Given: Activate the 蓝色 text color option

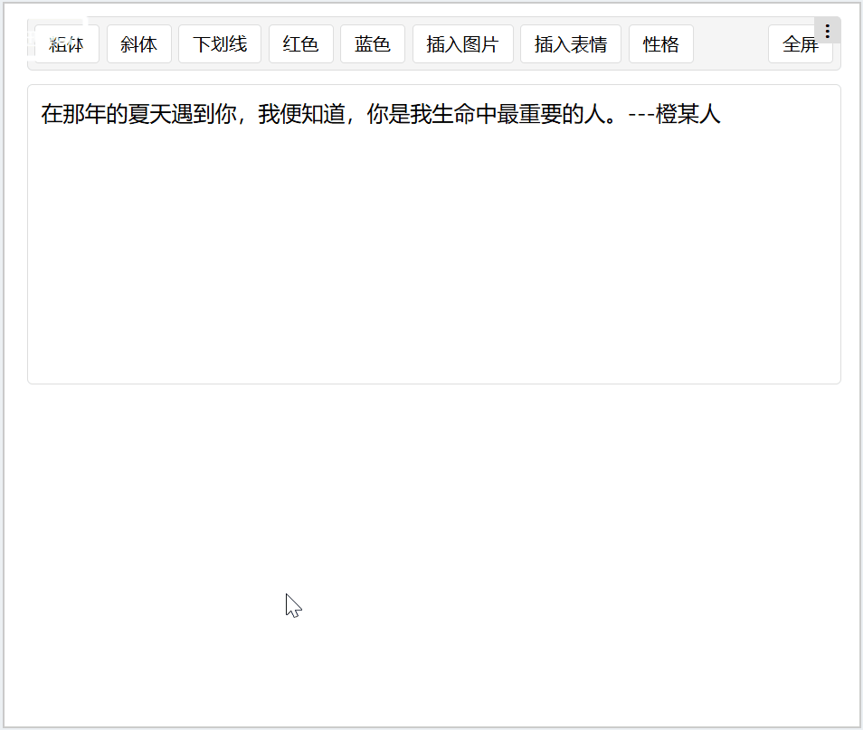Looking at the screenshot, I should [372, 43].
